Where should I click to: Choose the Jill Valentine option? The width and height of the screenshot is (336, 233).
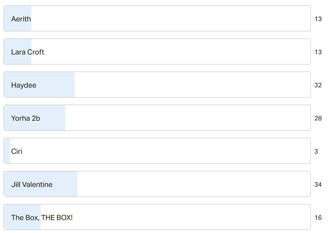click(x=157, y=184)
